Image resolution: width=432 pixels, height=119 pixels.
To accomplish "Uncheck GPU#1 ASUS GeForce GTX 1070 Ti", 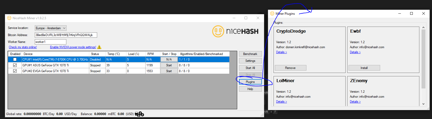I will tap(15, 65).
